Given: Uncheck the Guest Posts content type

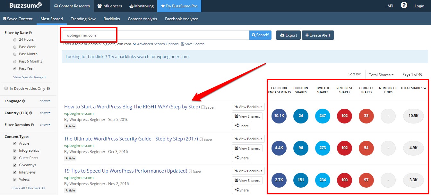Looking at the screenshot, I should pos(15,158).
